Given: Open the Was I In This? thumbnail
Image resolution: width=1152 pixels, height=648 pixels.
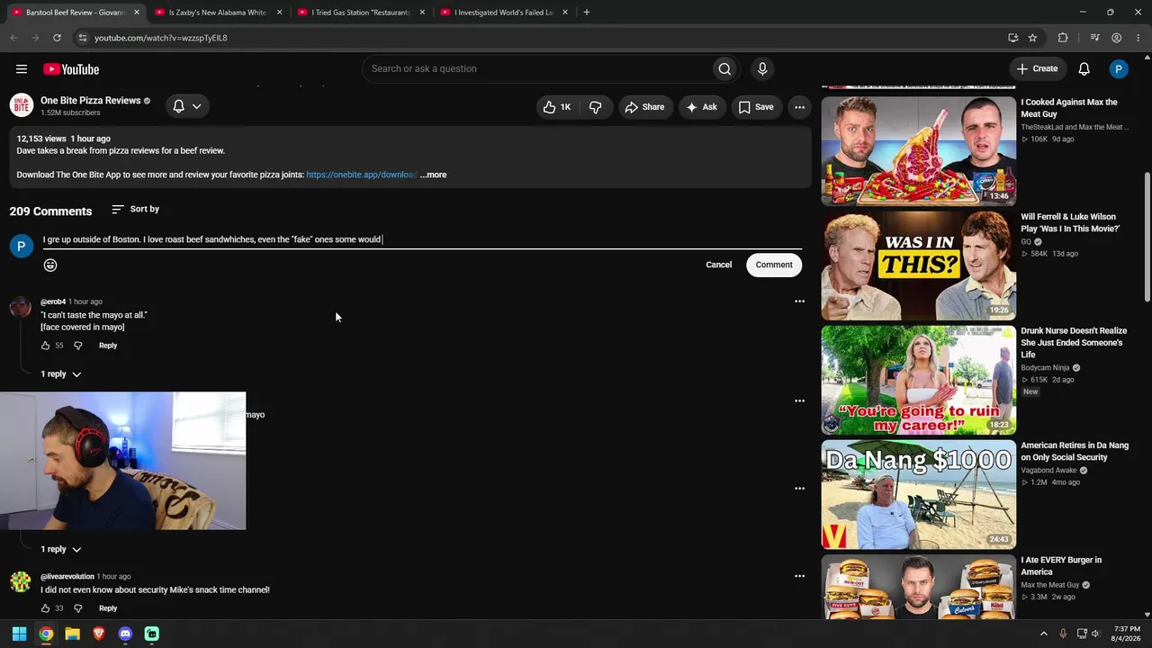Looking at the screenshot, I should point(919,265).
